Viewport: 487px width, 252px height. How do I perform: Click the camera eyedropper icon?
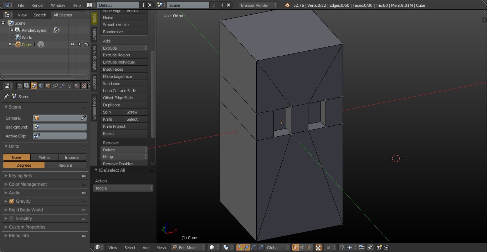[x=83, y=118]
